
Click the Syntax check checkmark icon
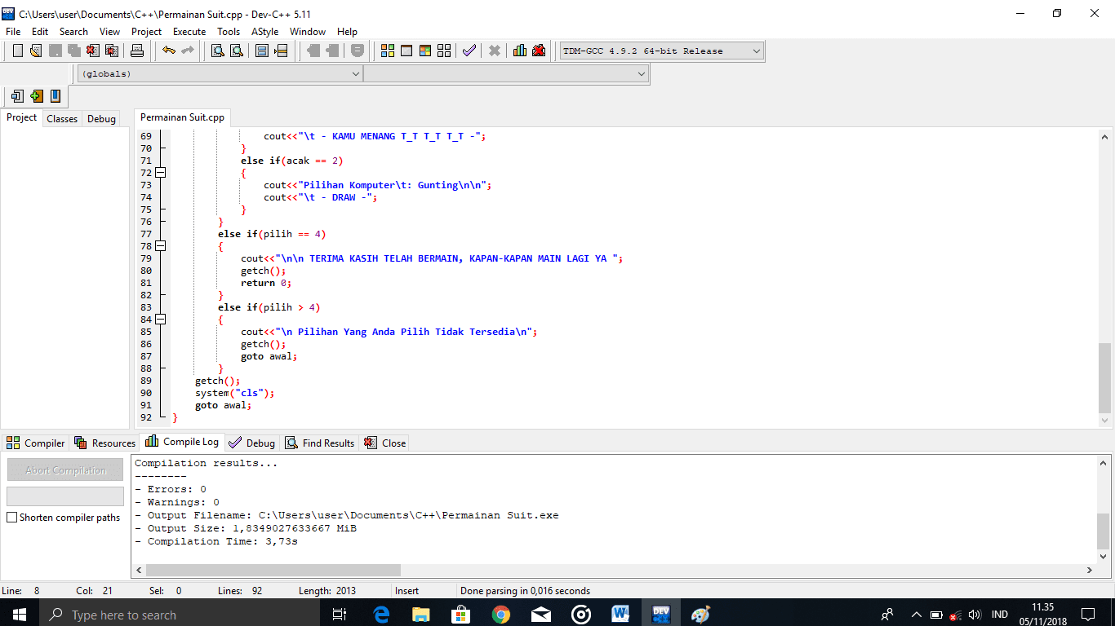click(x=469, y=51)
